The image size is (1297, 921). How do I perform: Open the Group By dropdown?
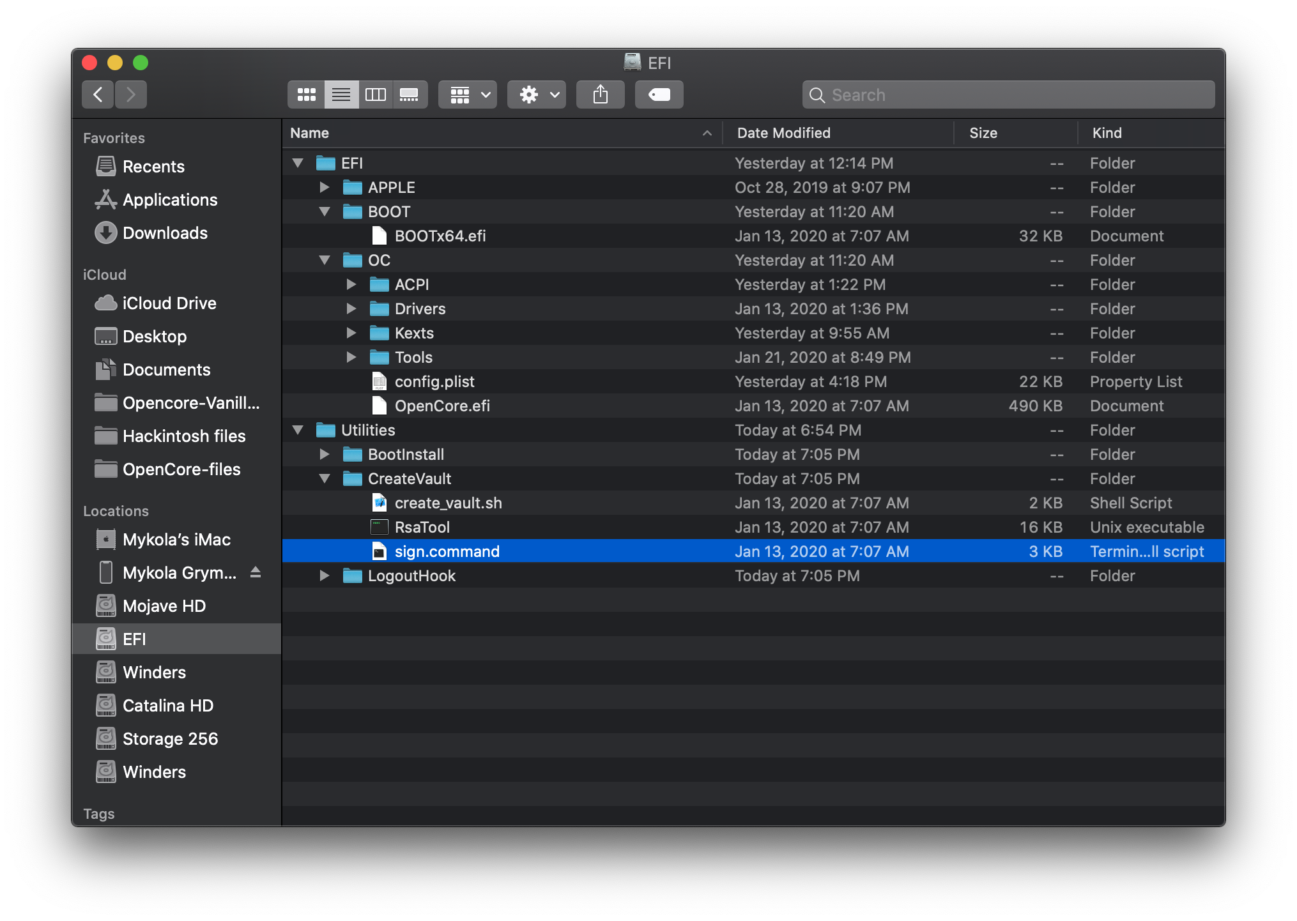pyautogui.click(x=467, y=95)
